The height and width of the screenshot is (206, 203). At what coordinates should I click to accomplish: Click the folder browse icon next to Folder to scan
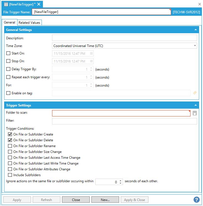[195, 113]
